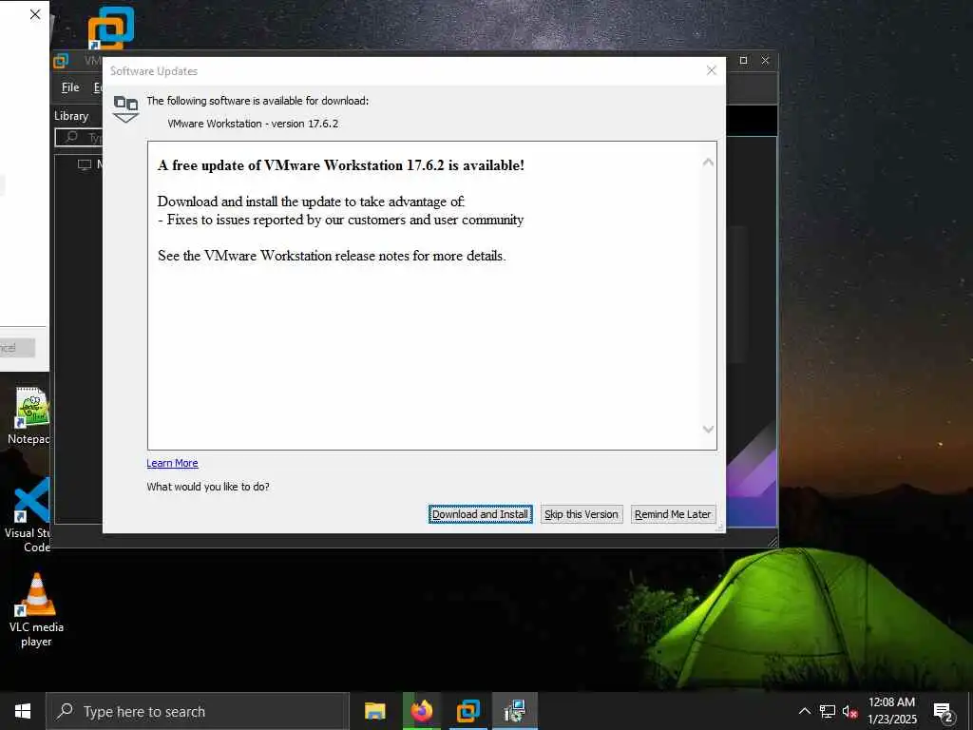Screen dimensions: 973x730
Task: Open the notification center icon
Action: [x=944, y=711]
